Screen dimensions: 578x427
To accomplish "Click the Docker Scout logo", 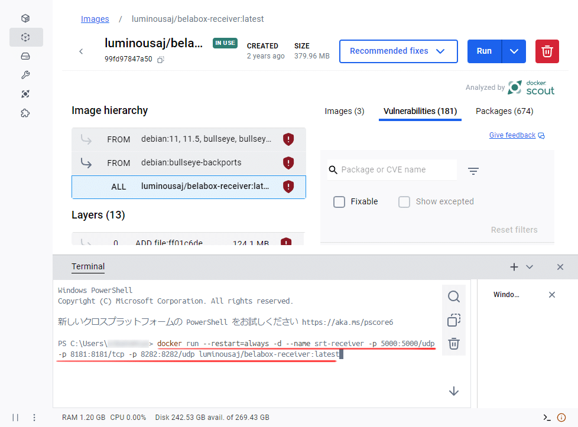I will pyautogui.click(x=531, y=87).
